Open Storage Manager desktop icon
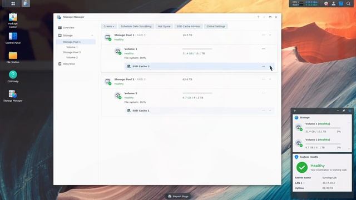The image size is (356, 200). [13, 96]
